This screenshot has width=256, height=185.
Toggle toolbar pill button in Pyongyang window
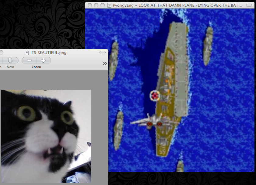[x=249, y=5]
